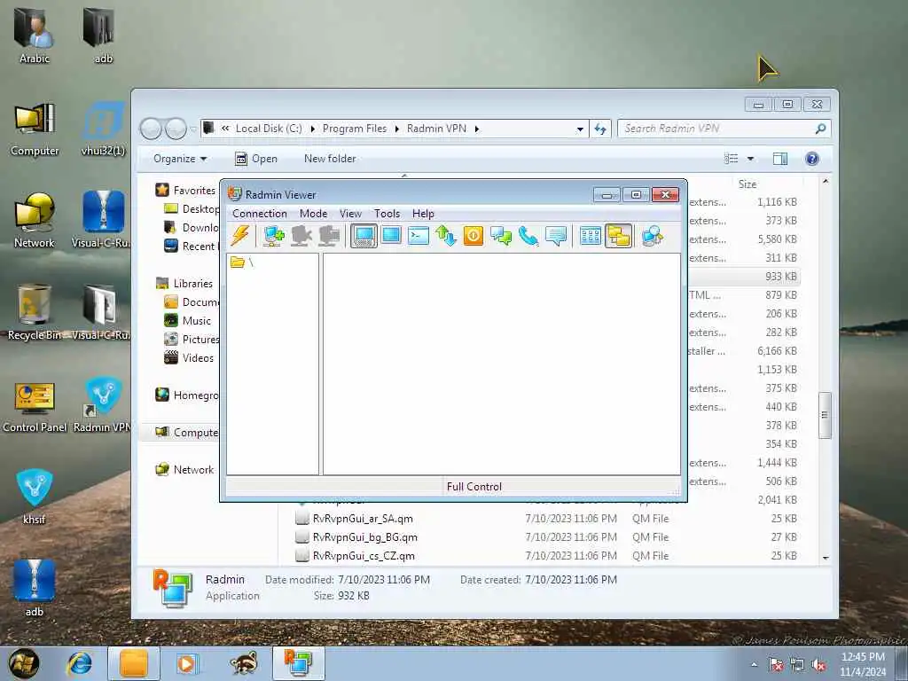Open the View menu in Radmin Viewer
The height and width of the screenshot is (681, 908).
coord(350,214)
